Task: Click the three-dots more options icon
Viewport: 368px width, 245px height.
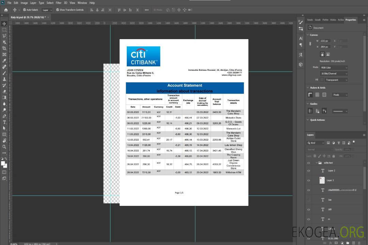Action: coord(147,10)
